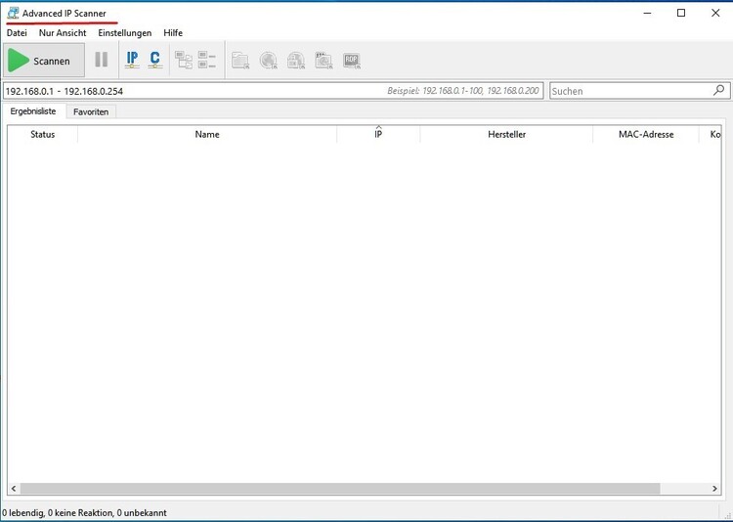This screenshot has width=733, height=522.
Task: Open the Datei menu
Action: (x=17, y=32)
